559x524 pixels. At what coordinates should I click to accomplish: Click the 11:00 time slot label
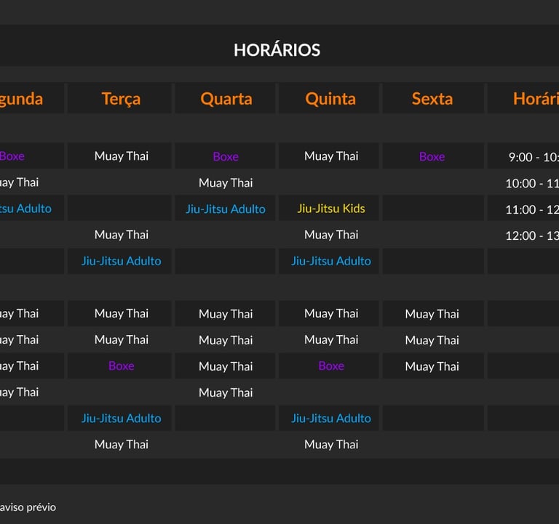[x=532, y=209]
